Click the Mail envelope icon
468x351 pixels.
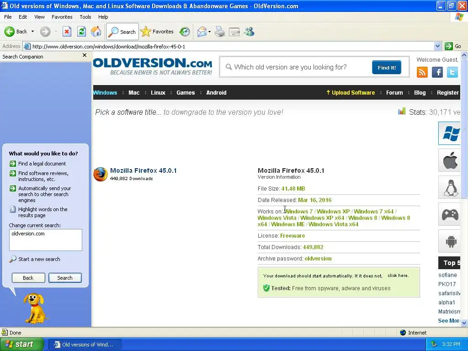[x=202, y=32]
